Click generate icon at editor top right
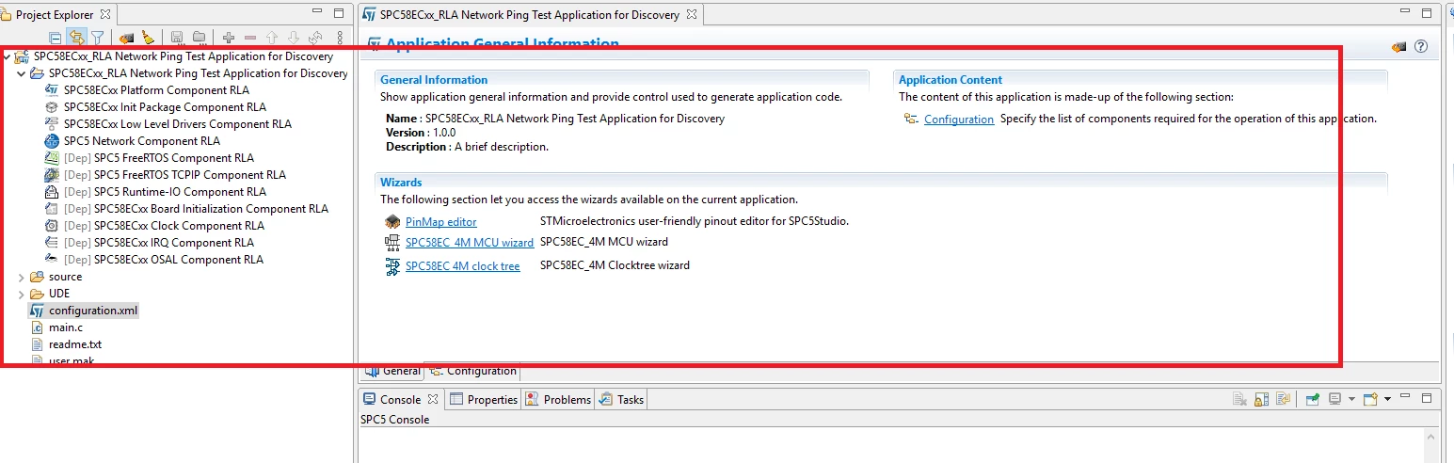Screen dimensions: 1454x463 tap(1399, 47)
